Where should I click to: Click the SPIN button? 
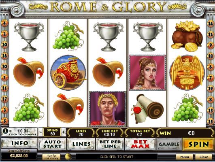click(x=198, y=144)
